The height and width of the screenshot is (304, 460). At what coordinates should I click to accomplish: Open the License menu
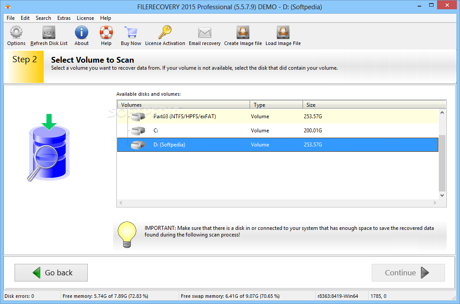[86, 18]
